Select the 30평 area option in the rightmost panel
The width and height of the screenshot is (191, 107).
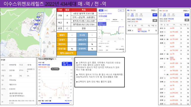coord(169,15)
